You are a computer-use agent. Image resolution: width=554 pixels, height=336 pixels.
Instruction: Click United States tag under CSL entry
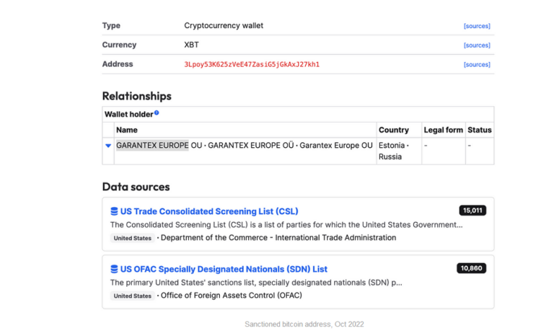pyautogui.click(x=133, y=238)
